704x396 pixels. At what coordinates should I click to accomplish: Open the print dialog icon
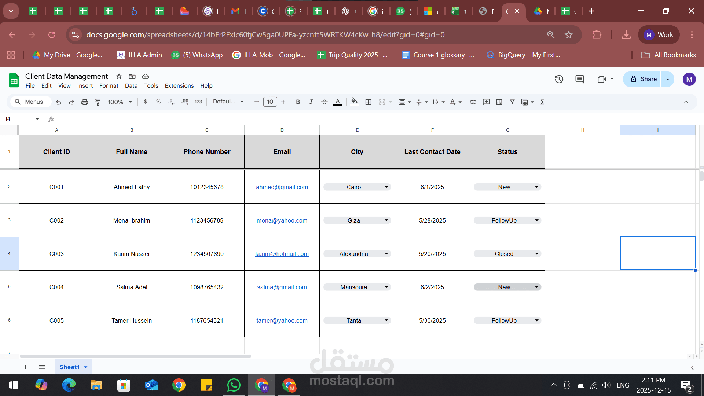click(x=85, y=102)
